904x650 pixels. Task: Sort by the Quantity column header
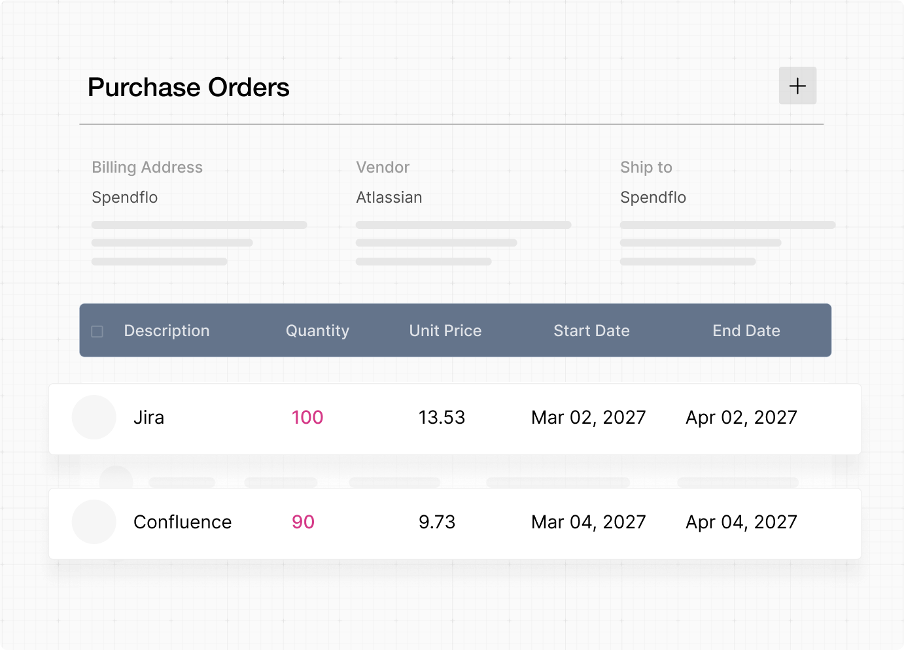(317, 331)
